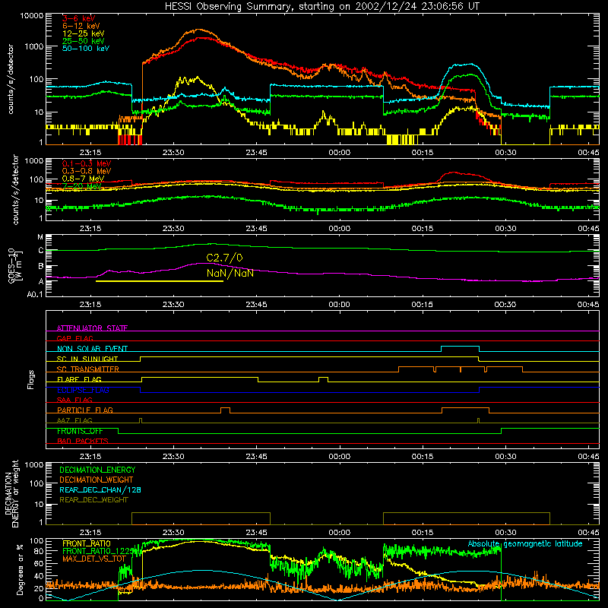Click the ECLIPSE_FLAG label
This screenshot has width=608, height=608.
coord(83,390)
